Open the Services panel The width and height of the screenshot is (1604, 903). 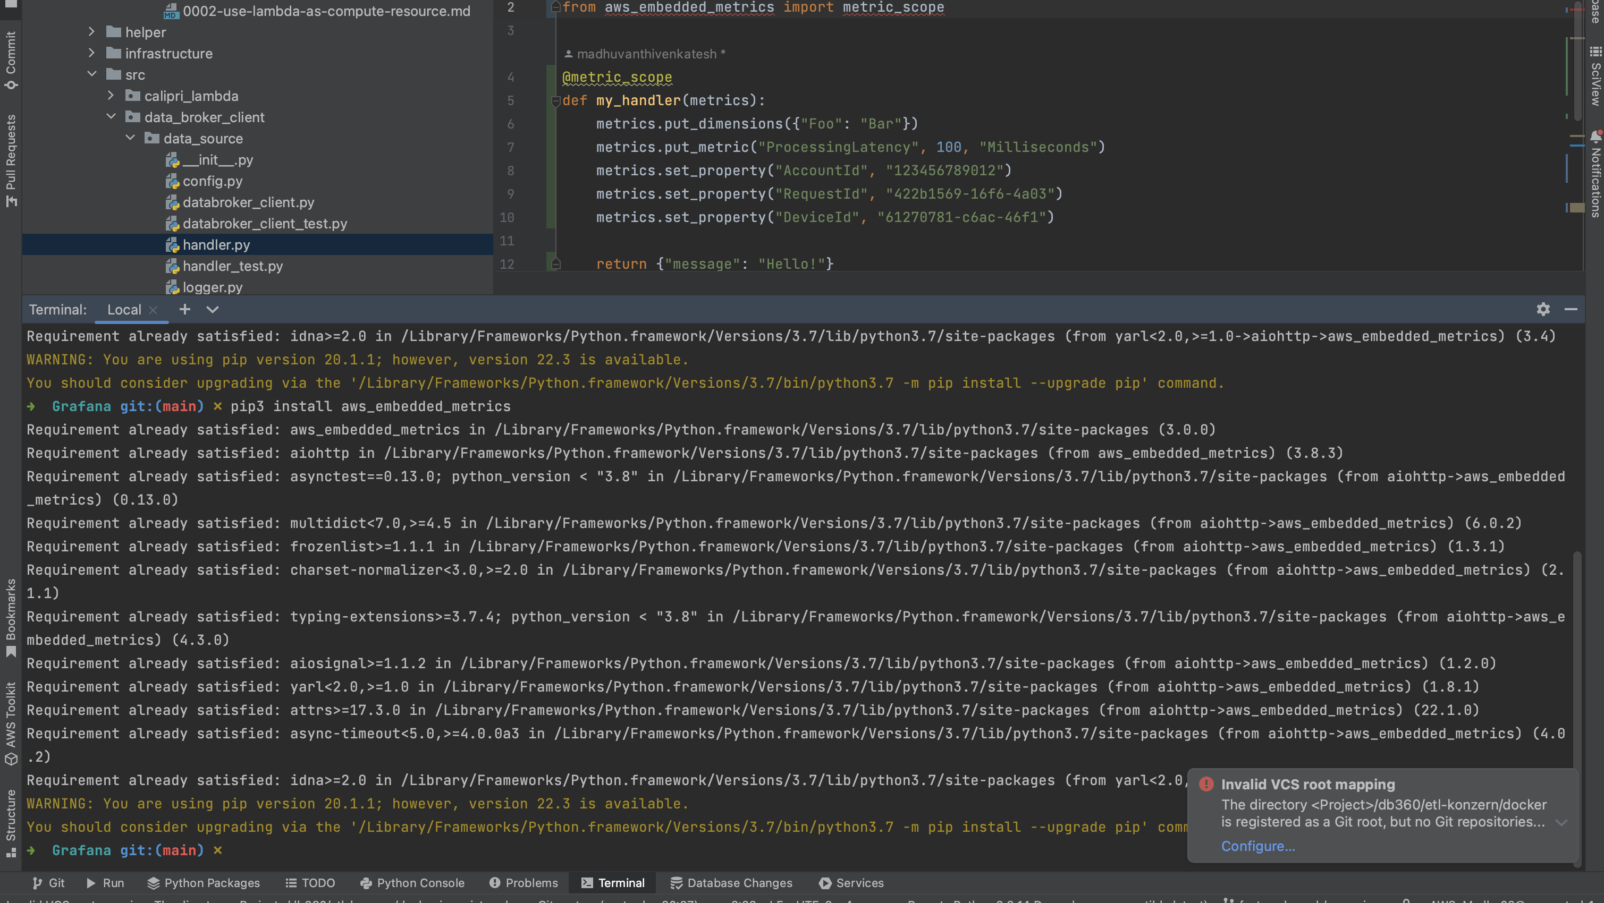851,882
